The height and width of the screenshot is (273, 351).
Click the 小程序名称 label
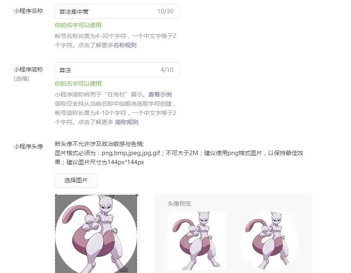coord(28,11)
